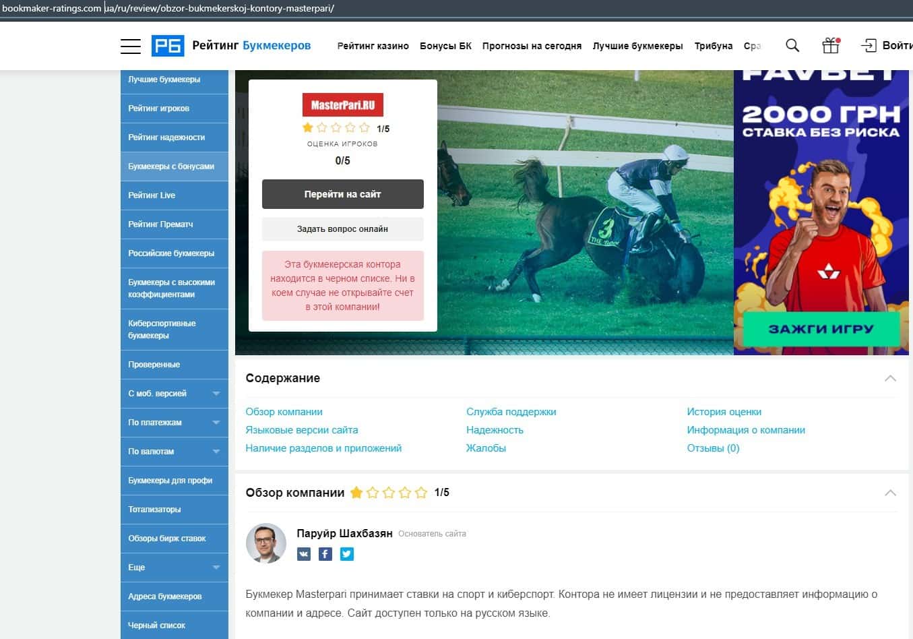Viewport: 913px width, 639px height.
Task: Jump to Информация о компании
Action: pyautogui.click(x=746, y=430)
